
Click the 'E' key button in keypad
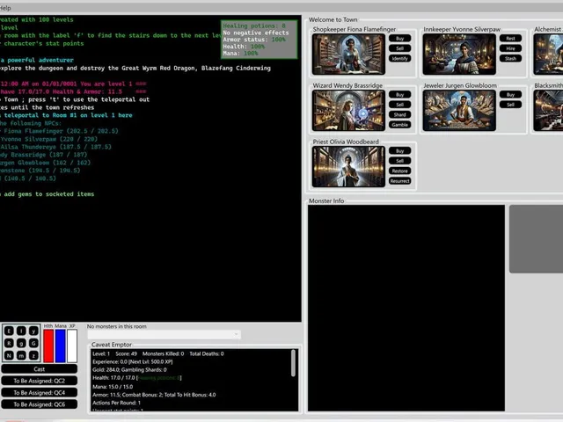(x=9, y=331)
